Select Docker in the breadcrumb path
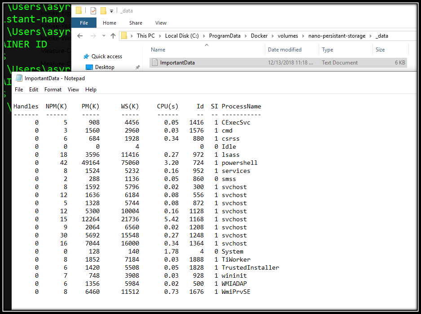Screen dimensions: 421x314 (259, 36)
